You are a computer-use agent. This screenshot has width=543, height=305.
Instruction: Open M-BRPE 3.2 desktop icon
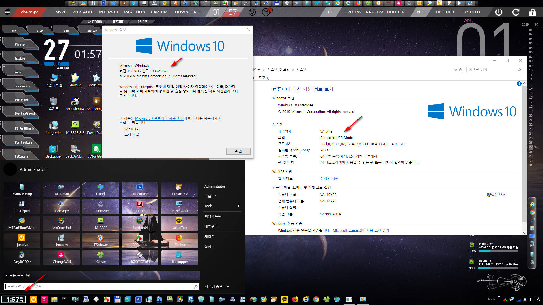[x=75, y=128]
